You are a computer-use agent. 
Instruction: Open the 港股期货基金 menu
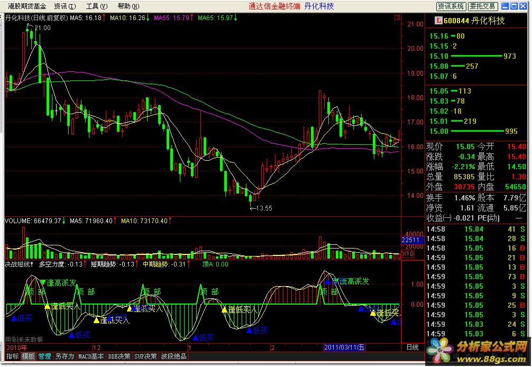coord(27,6)
